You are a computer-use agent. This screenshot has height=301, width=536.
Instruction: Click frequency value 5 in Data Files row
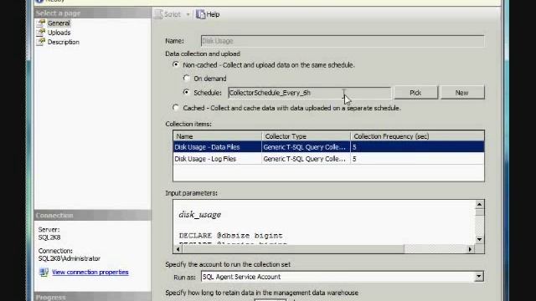[x=354, y=147]
